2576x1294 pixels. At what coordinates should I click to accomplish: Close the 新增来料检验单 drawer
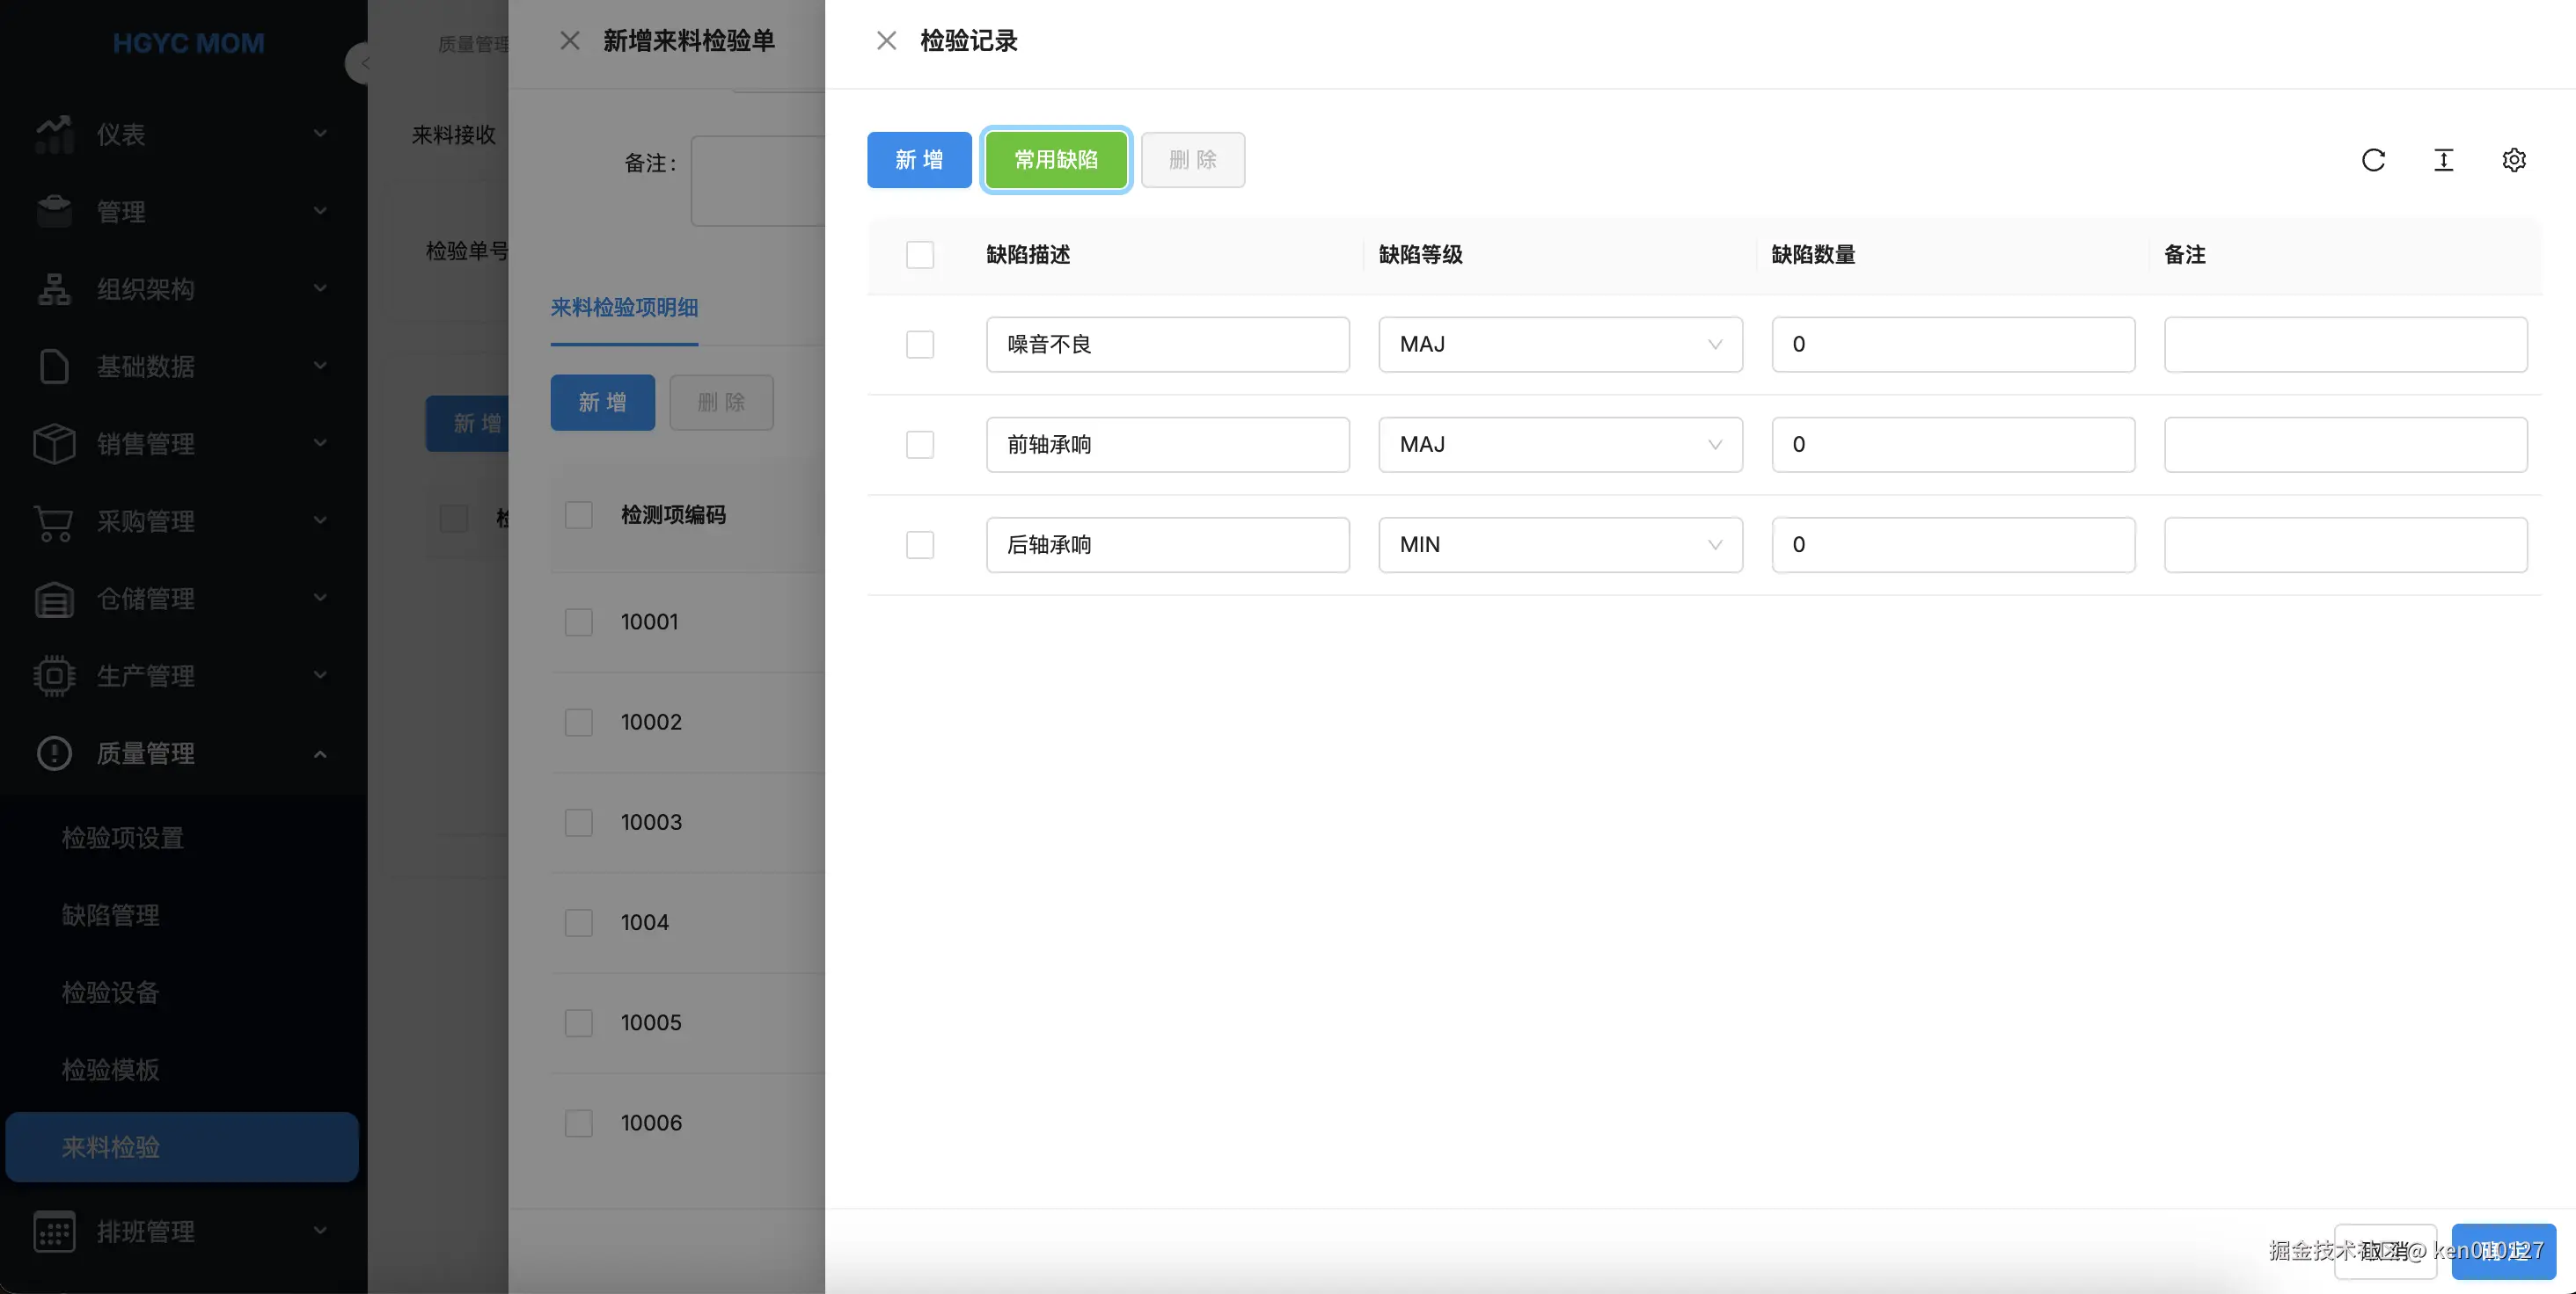(x=569, y=41)
